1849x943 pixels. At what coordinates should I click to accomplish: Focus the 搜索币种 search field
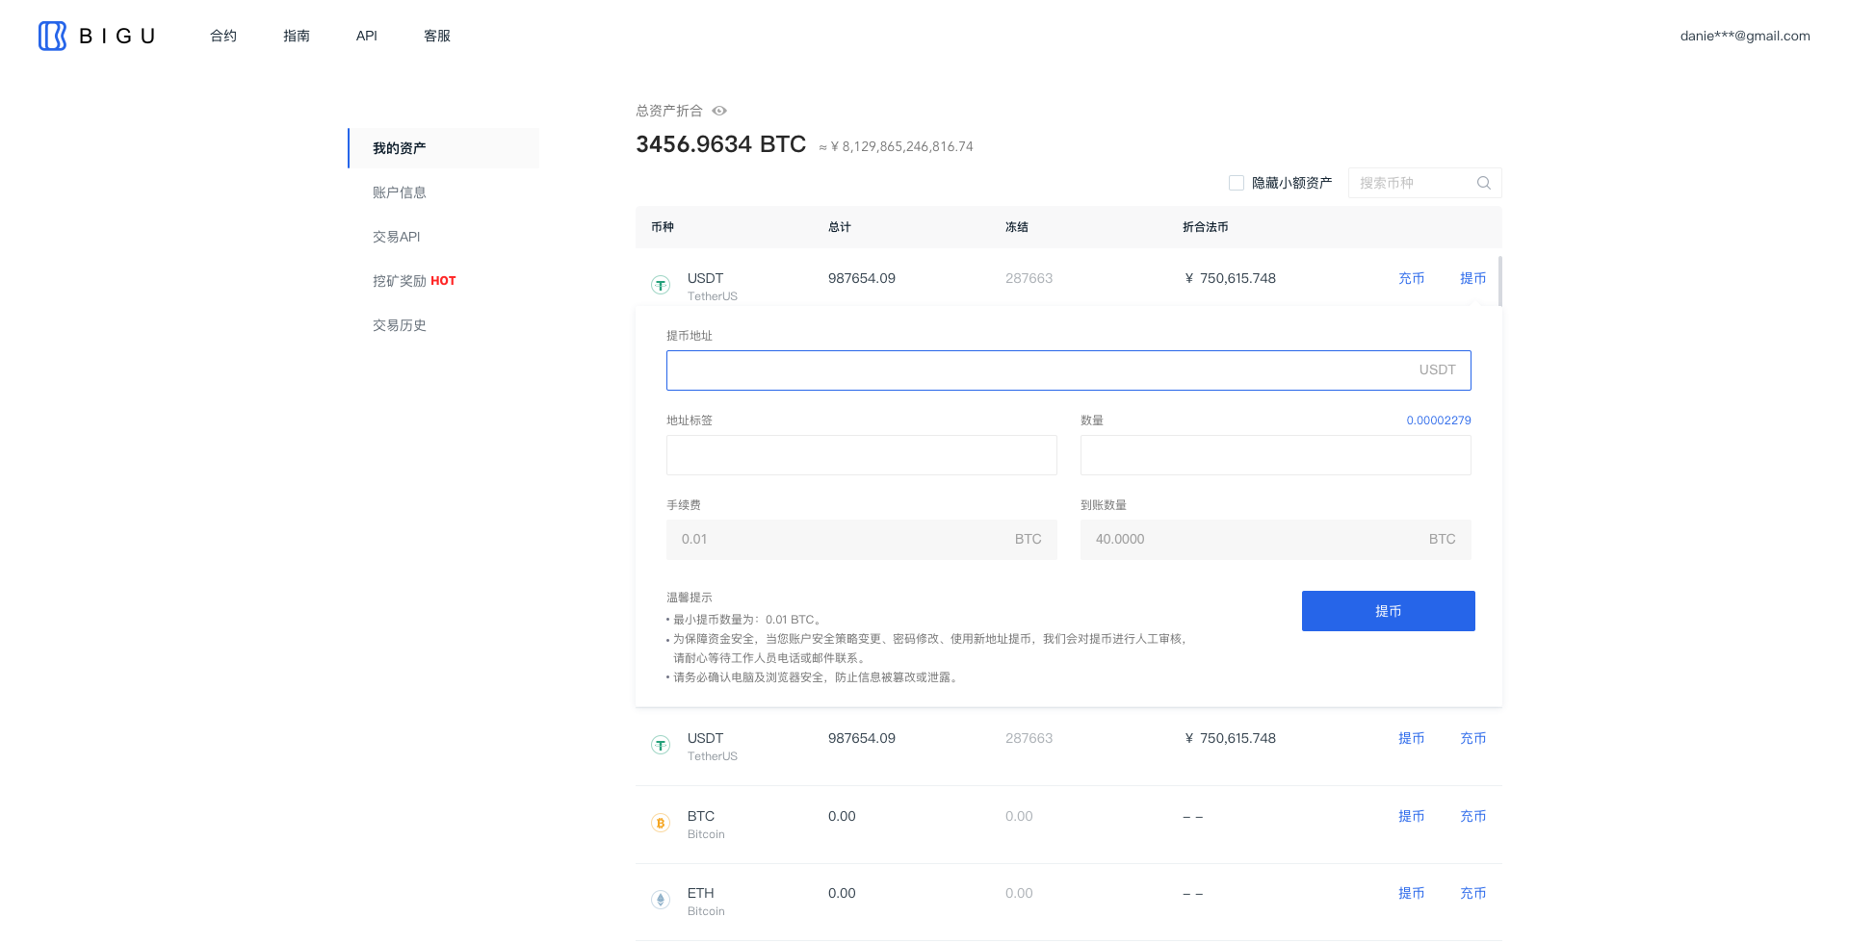click(1425, 183)
